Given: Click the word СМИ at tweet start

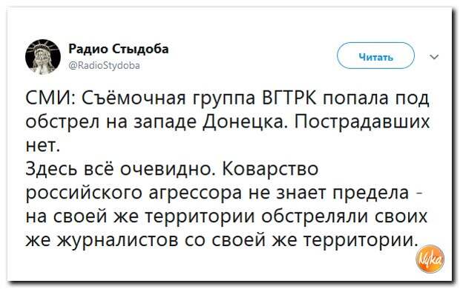Looking at the screenshot, I should coord(50,99).
